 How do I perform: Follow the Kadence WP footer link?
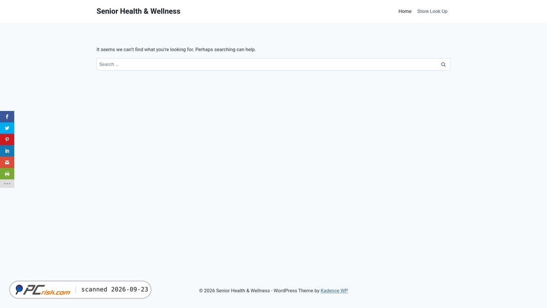coord(334,291)
